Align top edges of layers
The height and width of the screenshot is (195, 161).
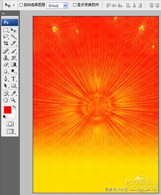point(108,5)
